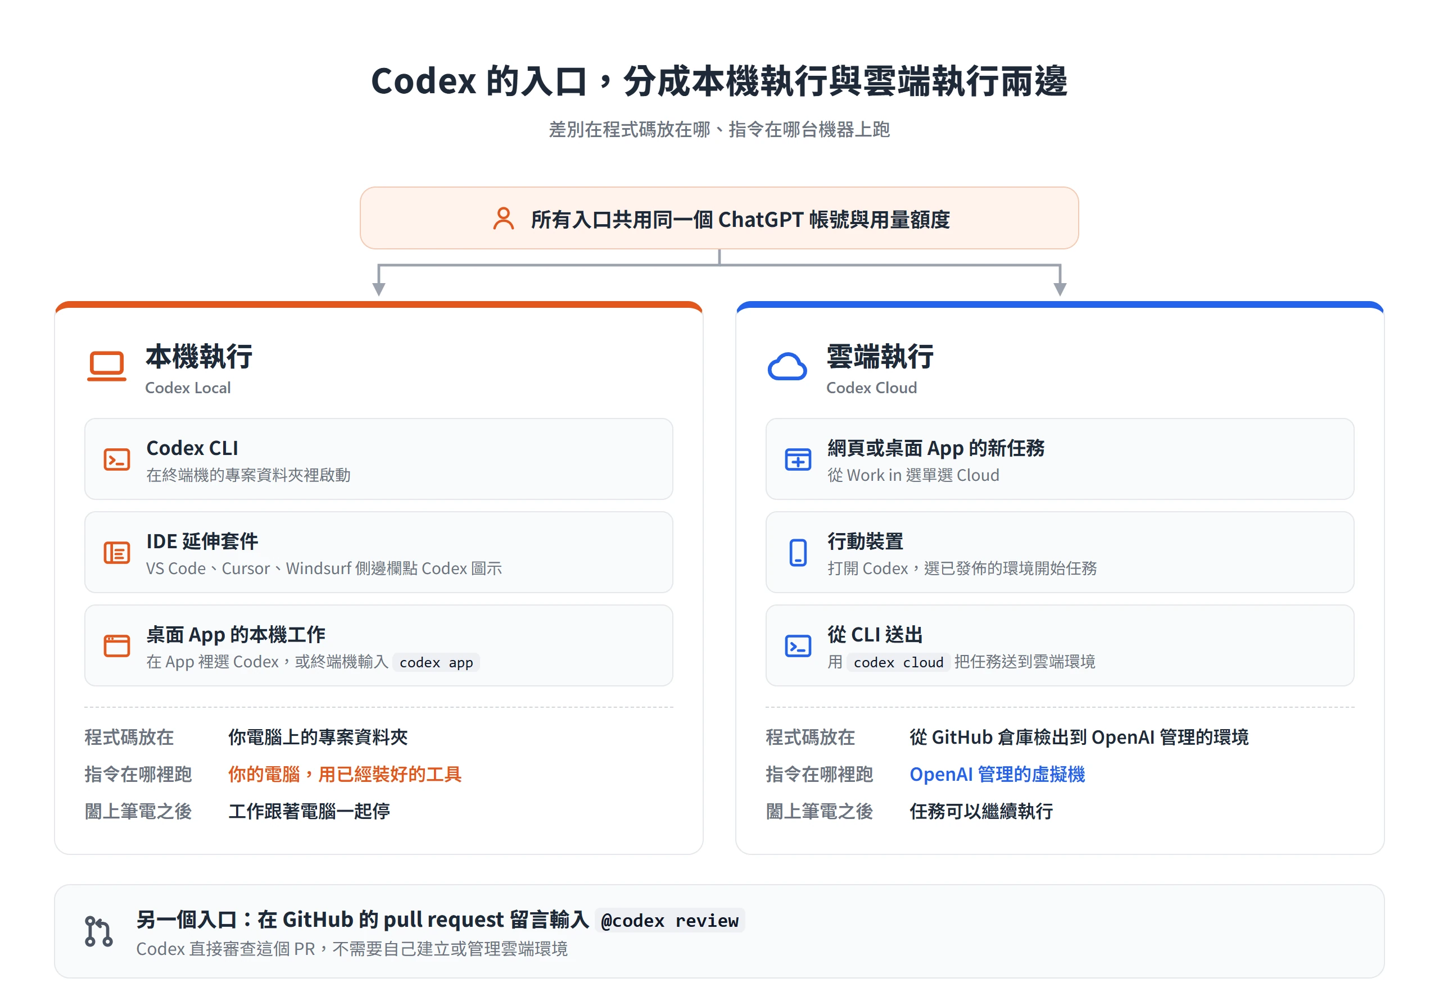Click the local panel label 闔上筆電之後
The width and height of the screenshot is (1439, 992).
point(138,811)
